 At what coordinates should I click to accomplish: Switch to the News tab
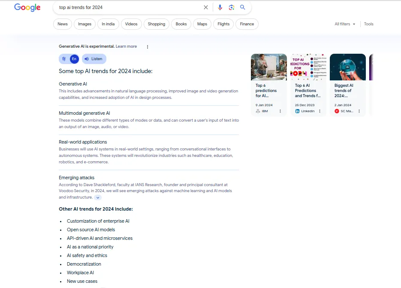(x=62, y=24)
